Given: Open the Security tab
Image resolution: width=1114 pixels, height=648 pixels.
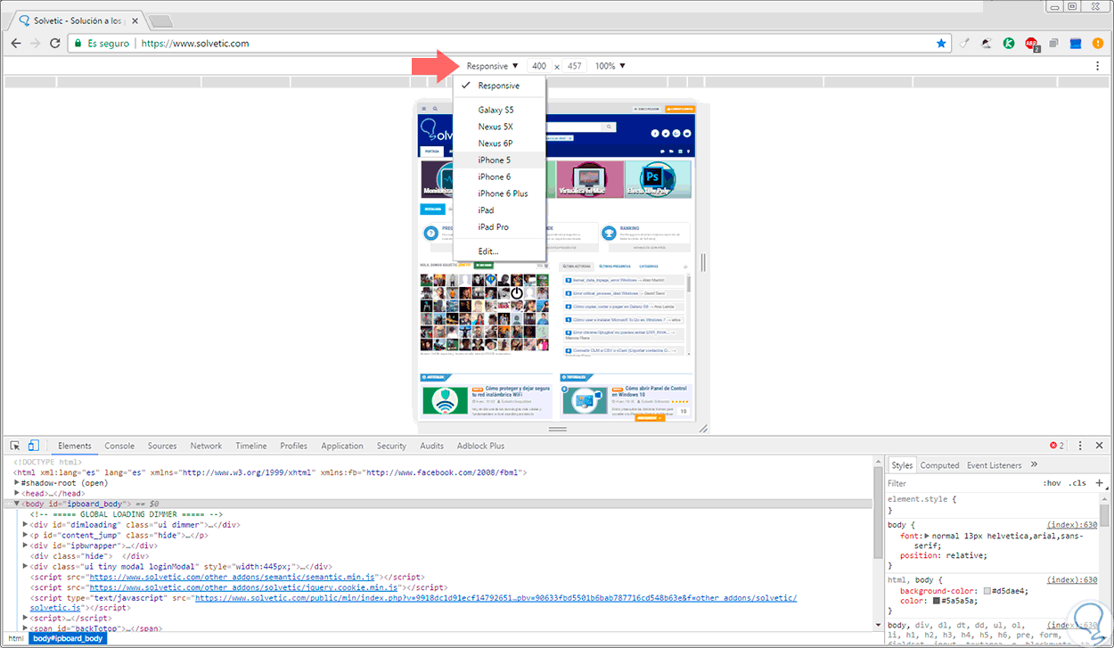Looking at the screenshot, I should pyautogui.click(x=391, y=446).
